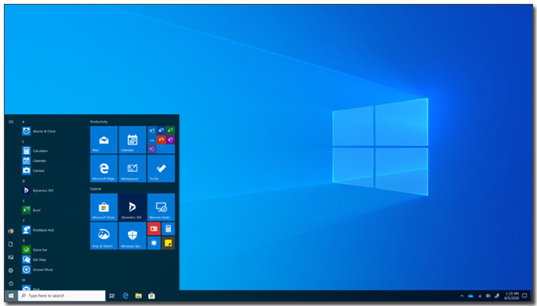Open the Whiteboard tile

pos(133,169)
